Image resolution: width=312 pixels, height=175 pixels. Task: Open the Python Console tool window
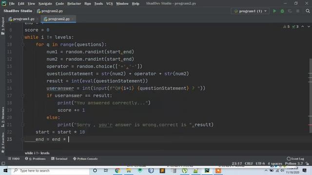point(85,159)
